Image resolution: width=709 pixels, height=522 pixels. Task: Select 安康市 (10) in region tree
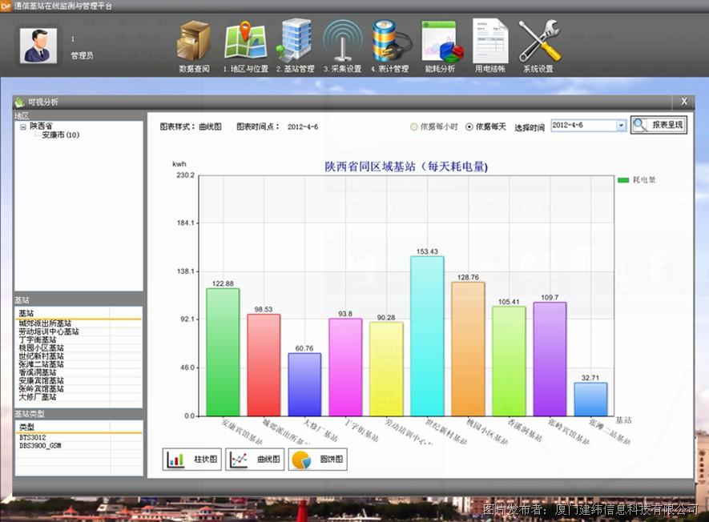[x=61, y=135]
